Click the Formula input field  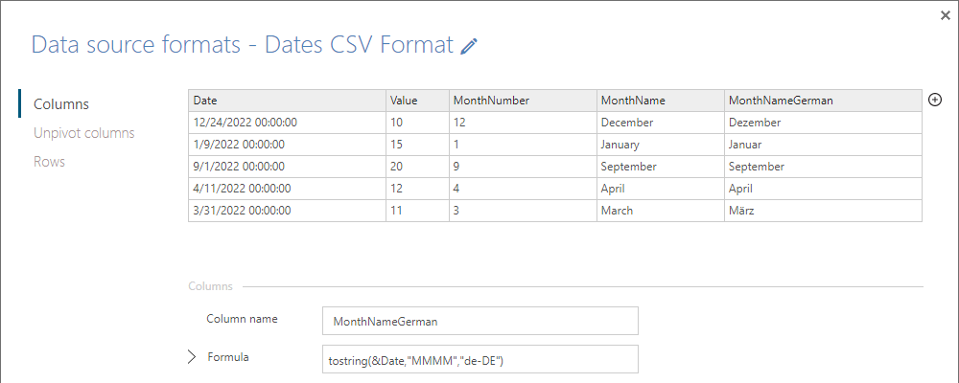click(x=480, y=360)
